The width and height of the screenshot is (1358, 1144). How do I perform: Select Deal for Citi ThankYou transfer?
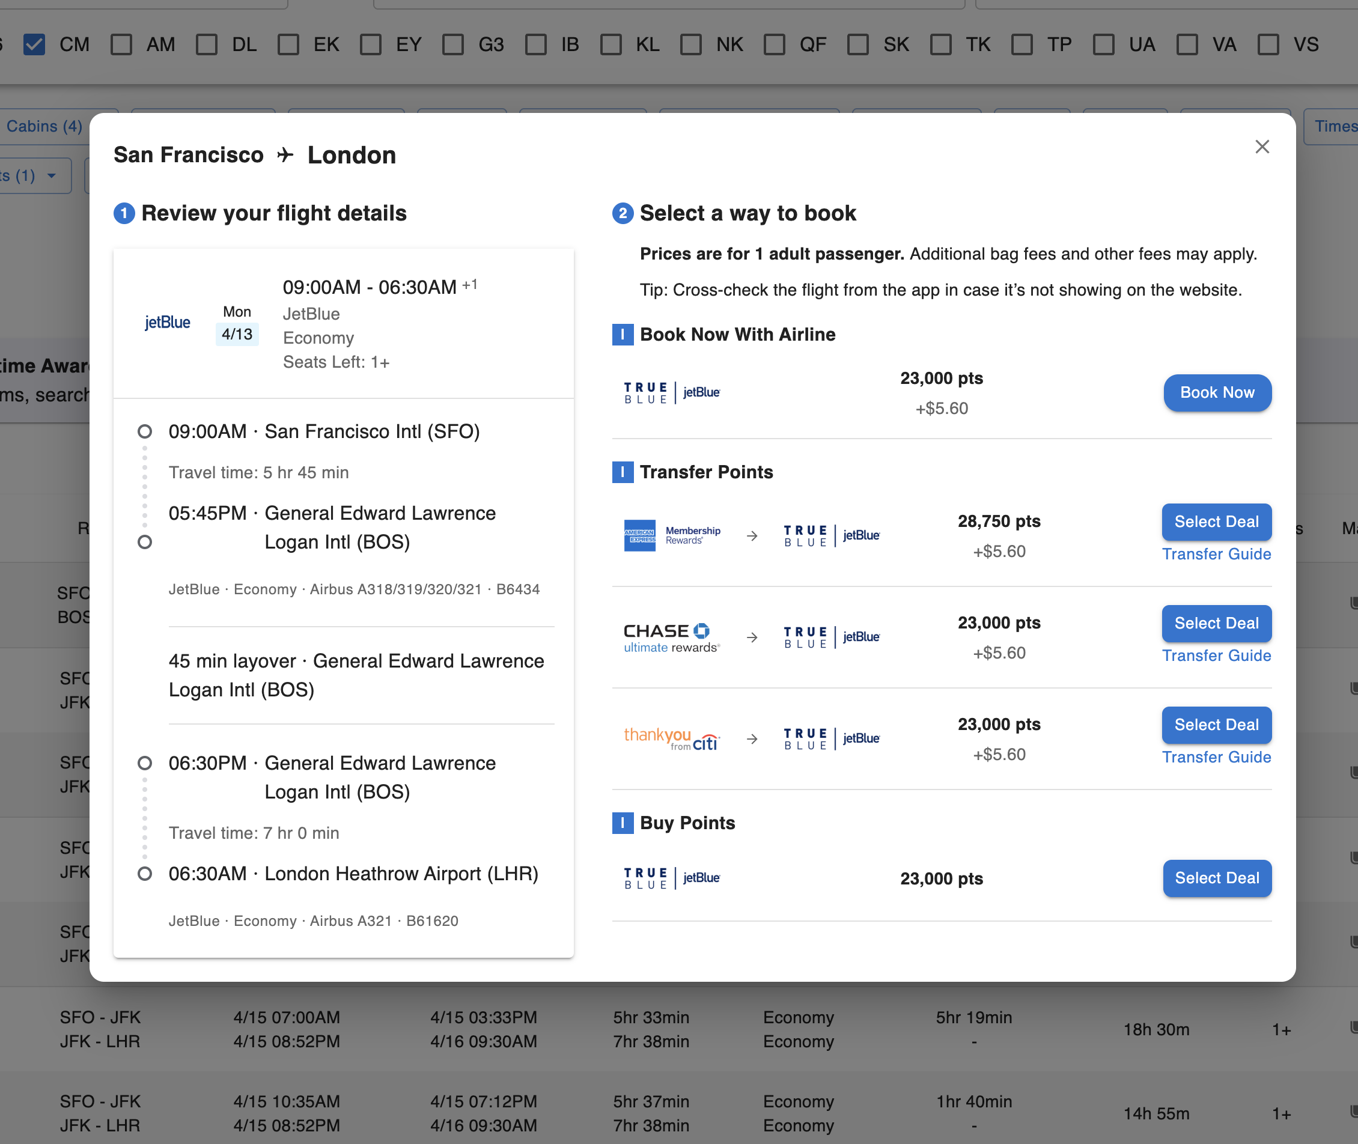point(1217,725)
